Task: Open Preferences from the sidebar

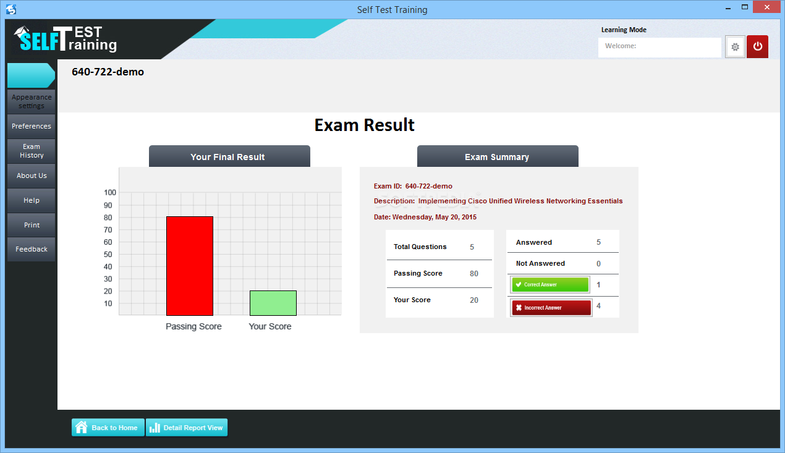Action: 32,126
